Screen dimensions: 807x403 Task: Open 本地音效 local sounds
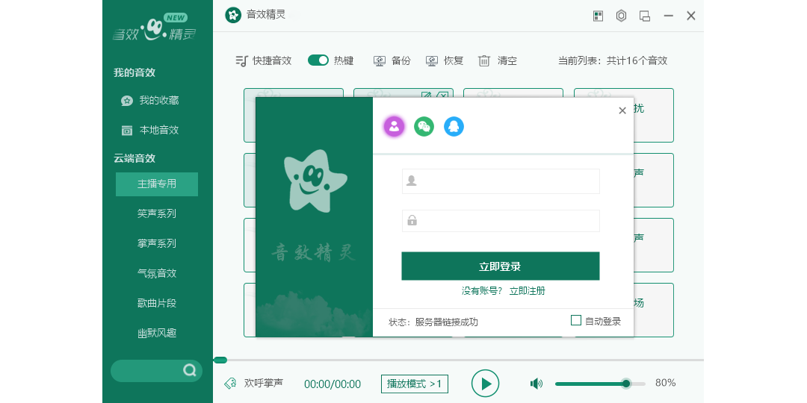[149, 130]
